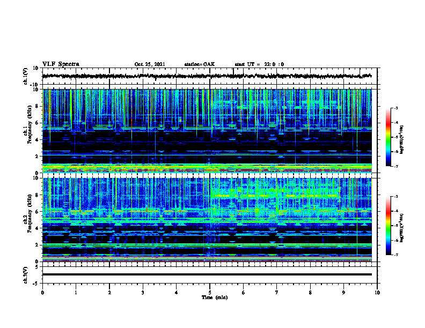Click the ch.2 colorbar log(PSD) label

401,228
